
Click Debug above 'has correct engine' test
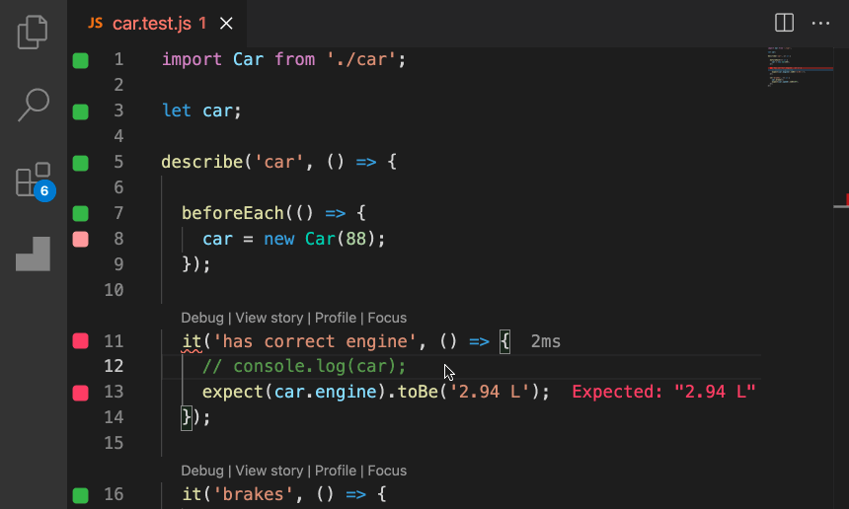click(202, 318)
